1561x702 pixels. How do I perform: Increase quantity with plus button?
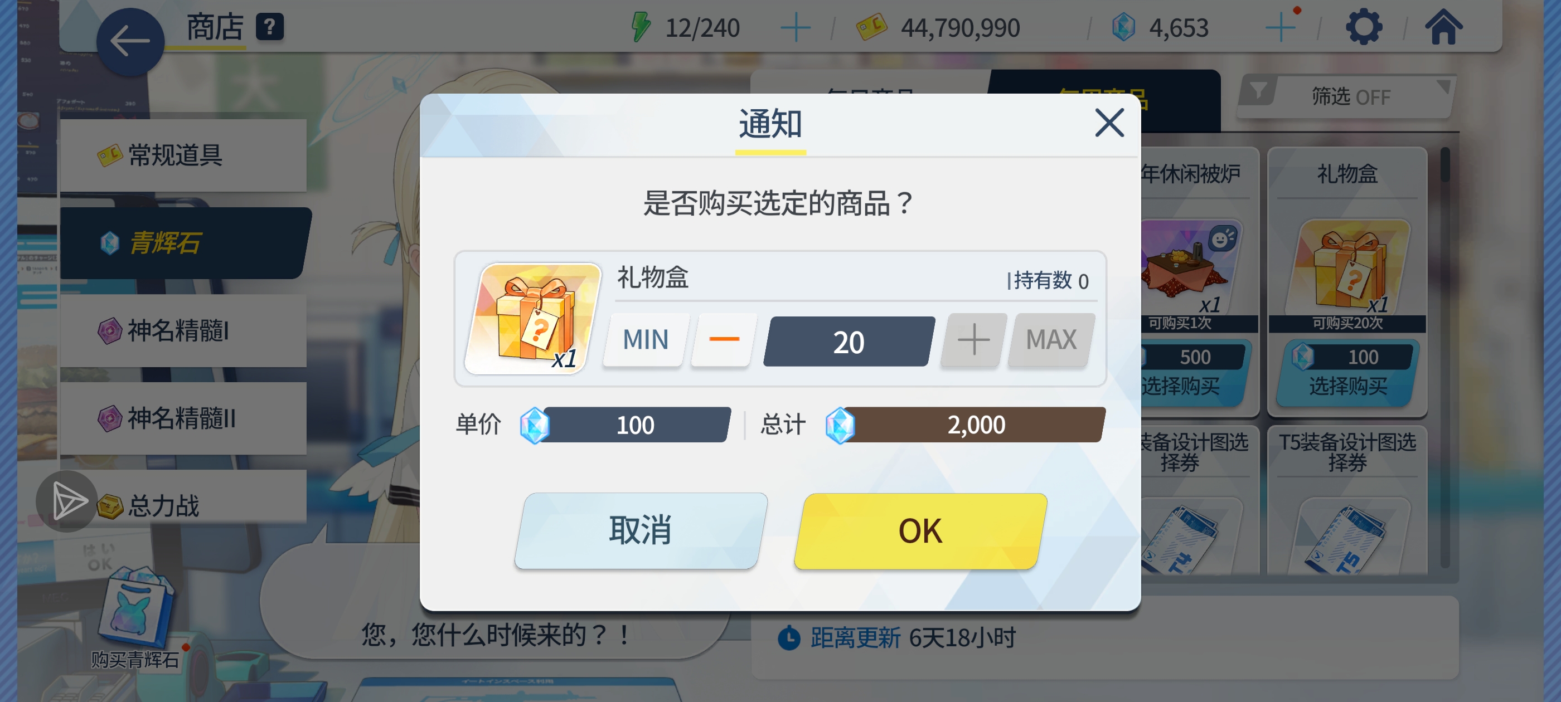tap(973, 339)
